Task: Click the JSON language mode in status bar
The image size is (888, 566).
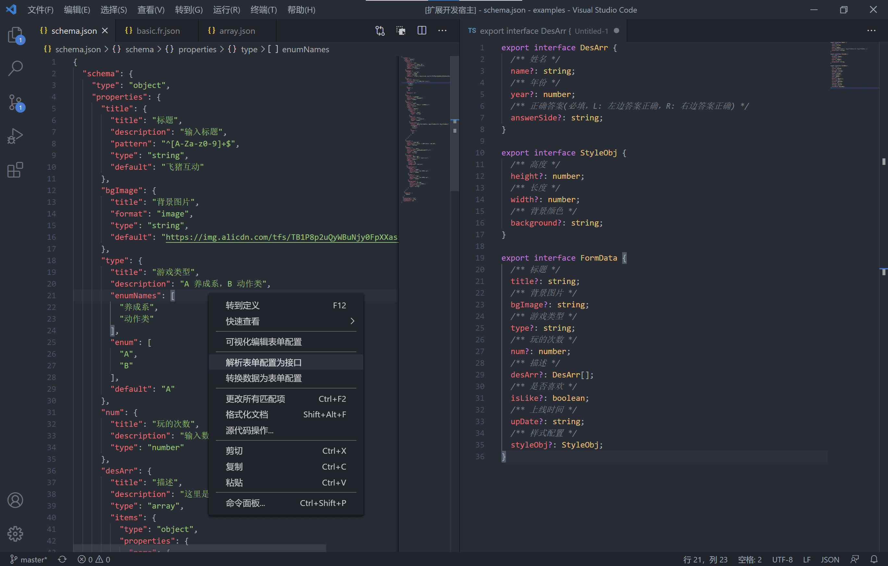Action: (830, 559)
